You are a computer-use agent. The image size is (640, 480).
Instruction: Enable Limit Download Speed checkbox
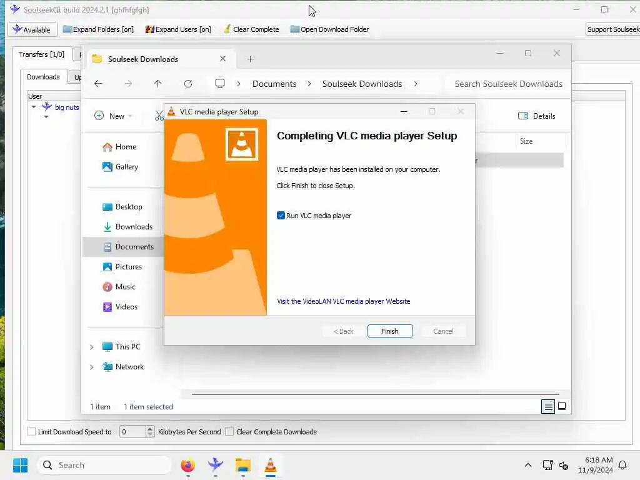pos(31,431)
